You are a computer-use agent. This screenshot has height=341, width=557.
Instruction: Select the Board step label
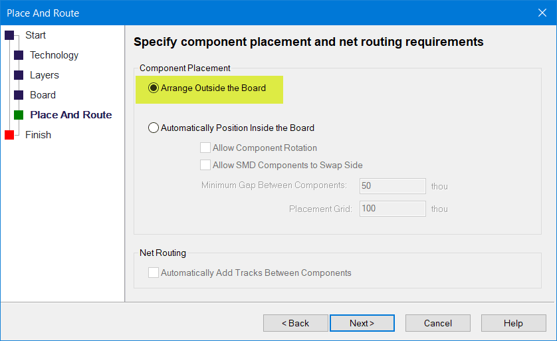[43, 95]
